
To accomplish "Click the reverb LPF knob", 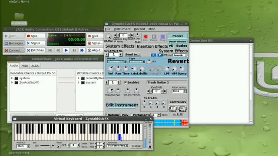I will pos(167,68).
